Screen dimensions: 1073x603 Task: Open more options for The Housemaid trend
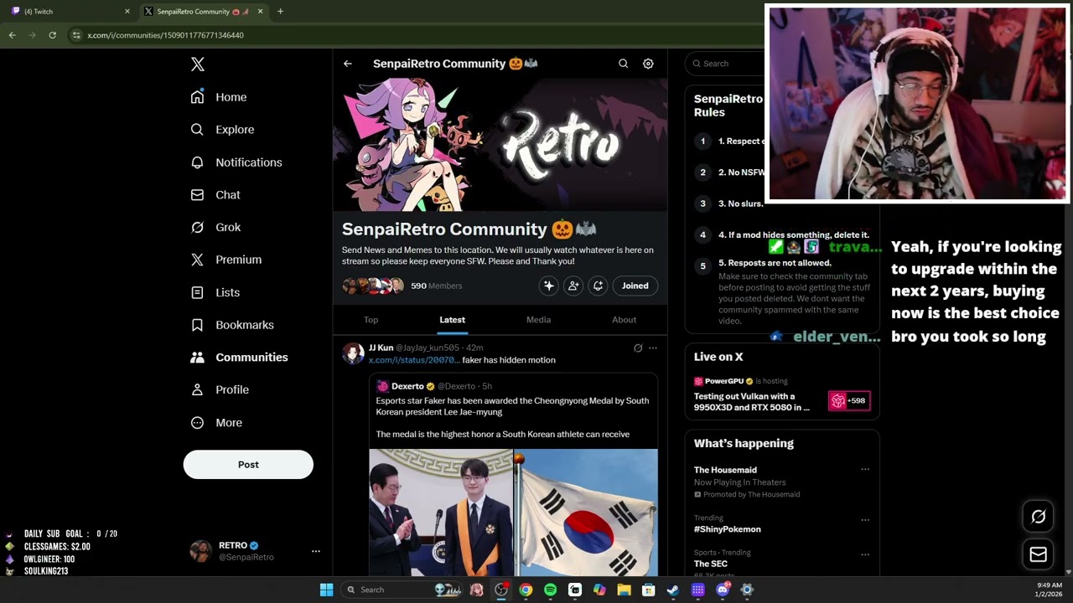[x=865, y=470]
